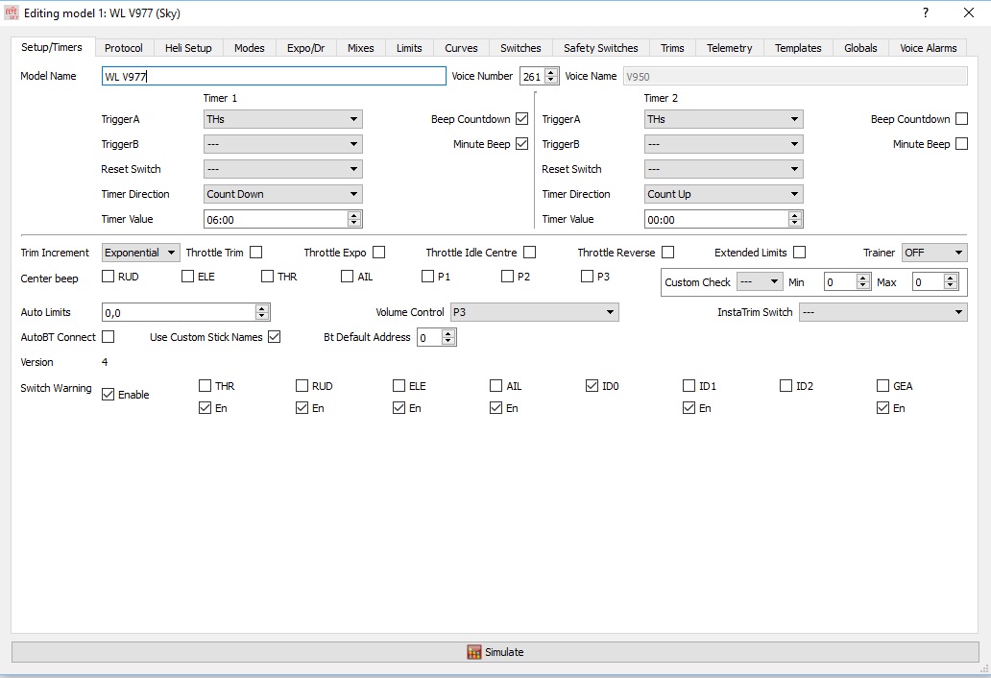
Task: Select the Safety Switches tab
Action: pyautogui.click(x=600, y=48)
